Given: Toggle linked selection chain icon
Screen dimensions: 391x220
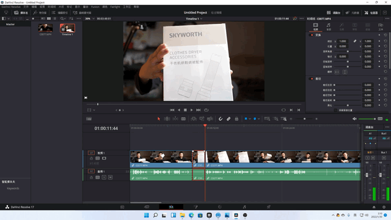Looking at the screenshot, I should click(228, 119).
